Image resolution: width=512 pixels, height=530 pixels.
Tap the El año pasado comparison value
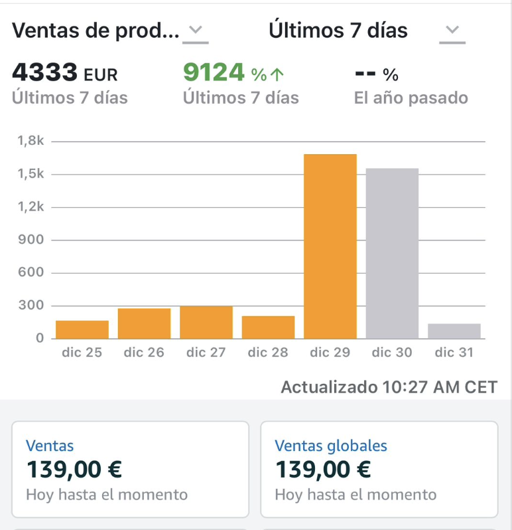pos(377,75)
